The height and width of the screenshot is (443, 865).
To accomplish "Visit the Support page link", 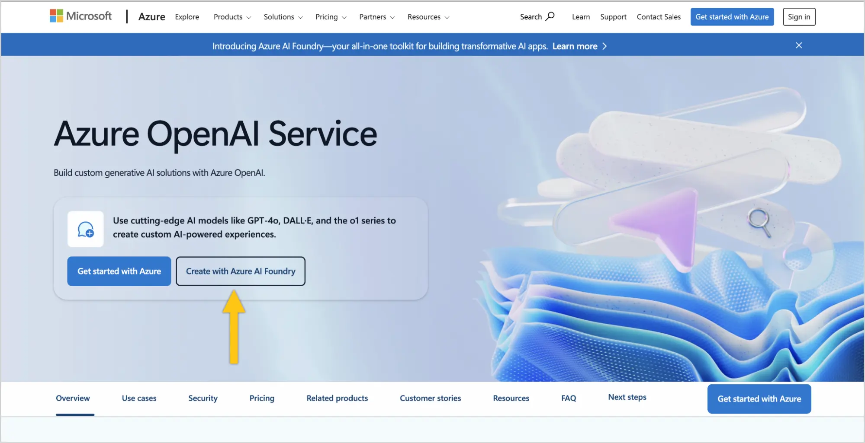I will [613, 17].
